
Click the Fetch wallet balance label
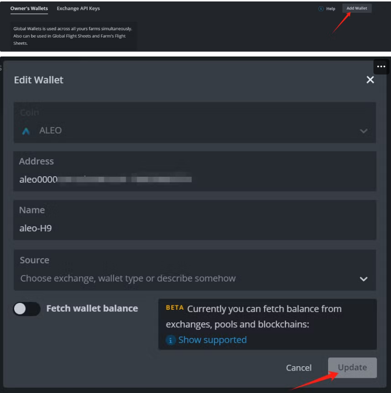[x=92, y=308]
